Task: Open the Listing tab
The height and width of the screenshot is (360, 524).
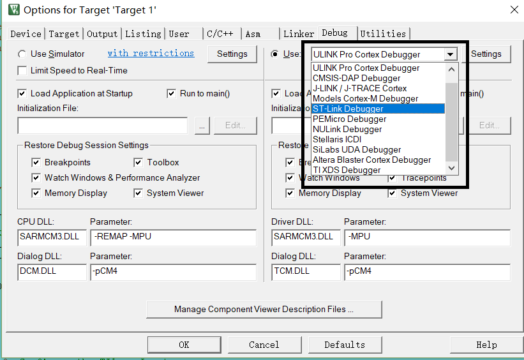Action: [x=143, y=34]
